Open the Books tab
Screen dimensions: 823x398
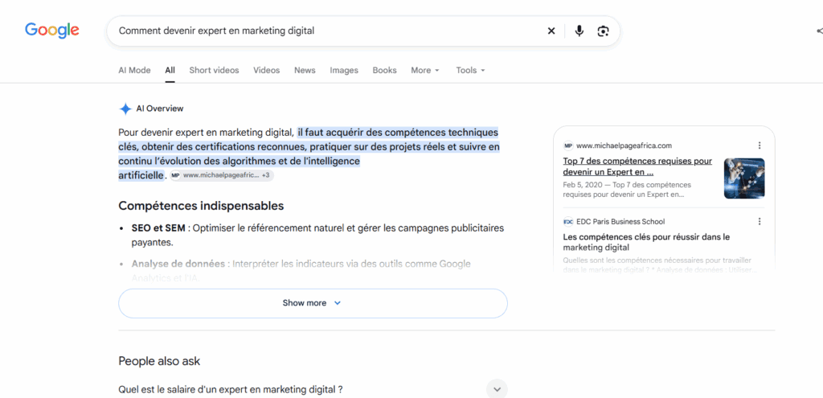[x=385, y=70]
